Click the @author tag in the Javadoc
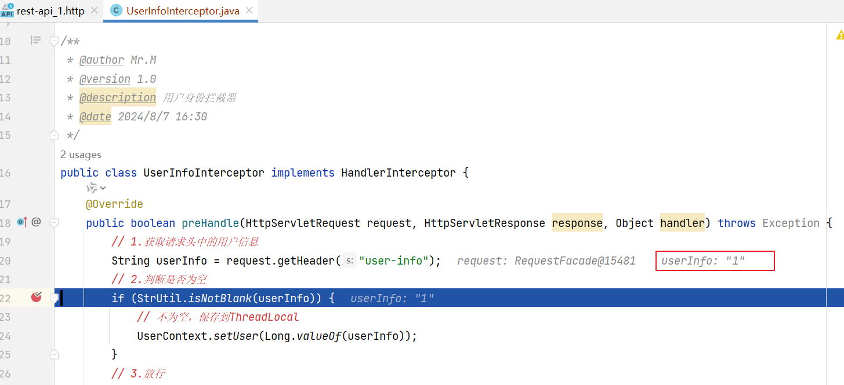The image size is (844, 385). [x=102, y=60]
